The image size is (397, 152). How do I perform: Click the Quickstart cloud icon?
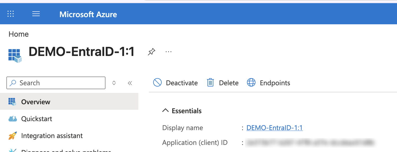tap(13, 119)
